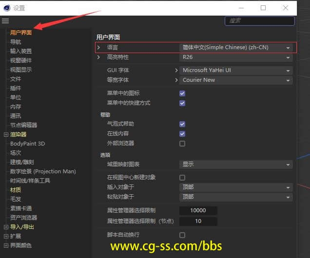Open the 语言 language dropdown
The height and width of the screenshot is (258, 310).
236,48
